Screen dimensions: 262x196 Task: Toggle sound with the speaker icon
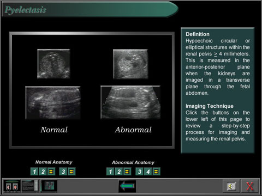pos(231,186)
